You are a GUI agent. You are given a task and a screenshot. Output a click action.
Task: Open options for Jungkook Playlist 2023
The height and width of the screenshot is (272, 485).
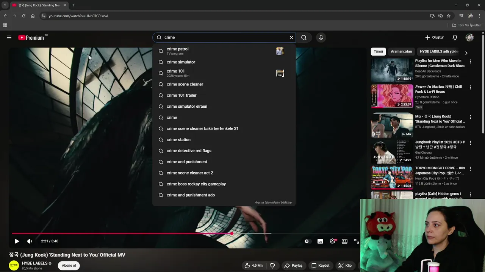coord(470,143)
